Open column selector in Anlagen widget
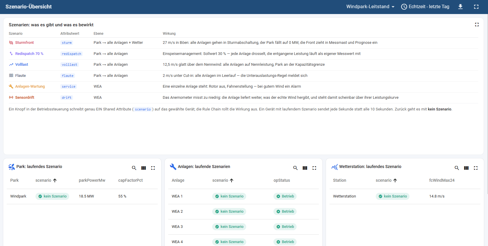Image resolution: width=488 pixels, height=246 pixels. (305, 168)
